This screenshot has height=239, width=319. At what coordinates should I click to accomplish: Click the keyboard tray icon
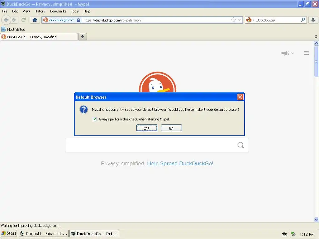pyautogui.click(x=284, y=234)
